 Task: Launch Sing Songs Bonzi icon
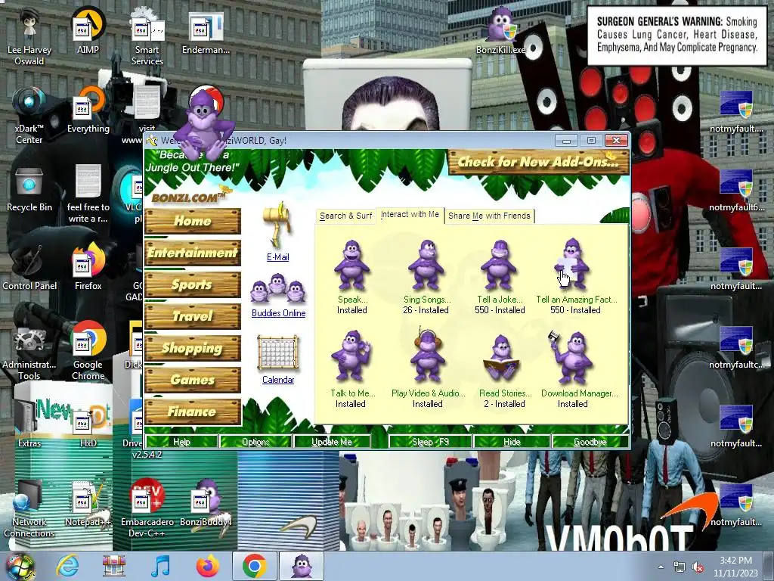tap(426, 265)
